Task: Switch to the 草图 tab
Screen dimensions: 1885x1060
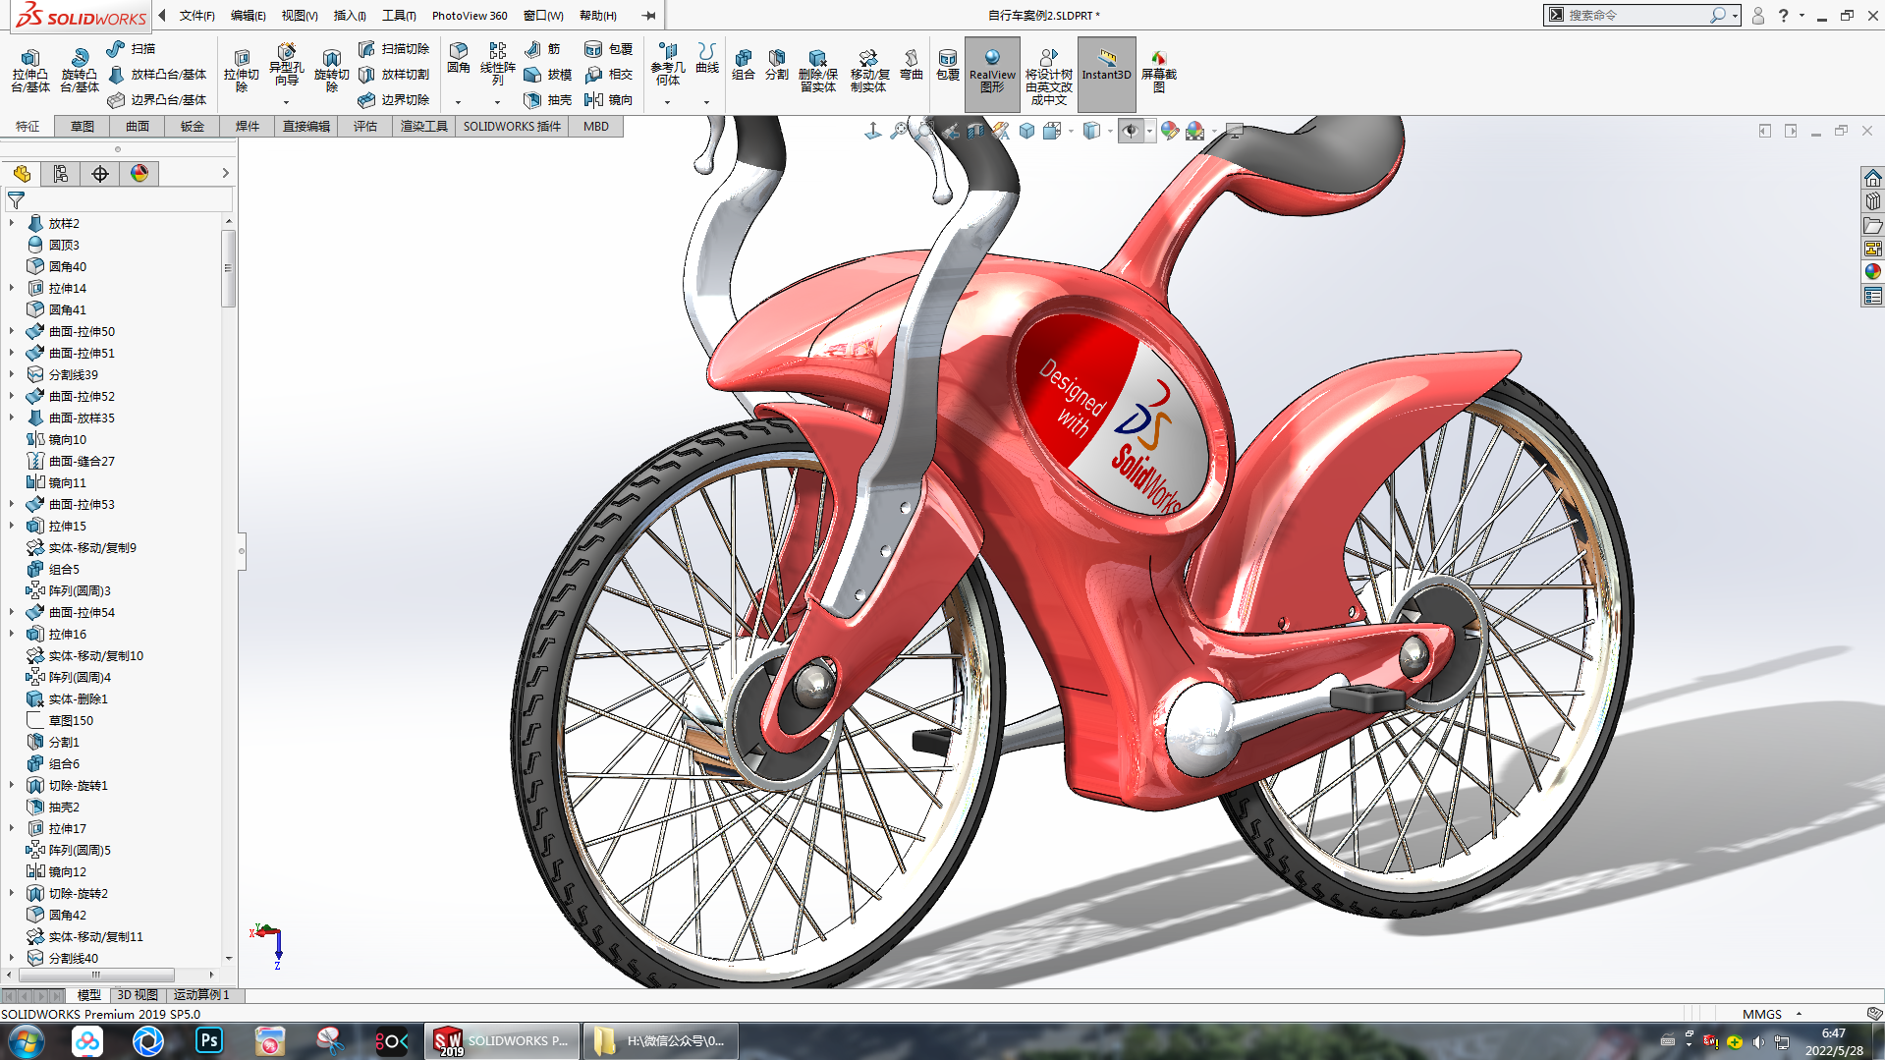Action: point(83,127)
